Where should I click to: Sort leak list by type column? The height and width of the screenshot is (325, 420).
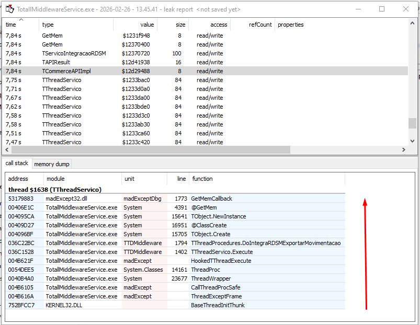(x=76, y=25)
